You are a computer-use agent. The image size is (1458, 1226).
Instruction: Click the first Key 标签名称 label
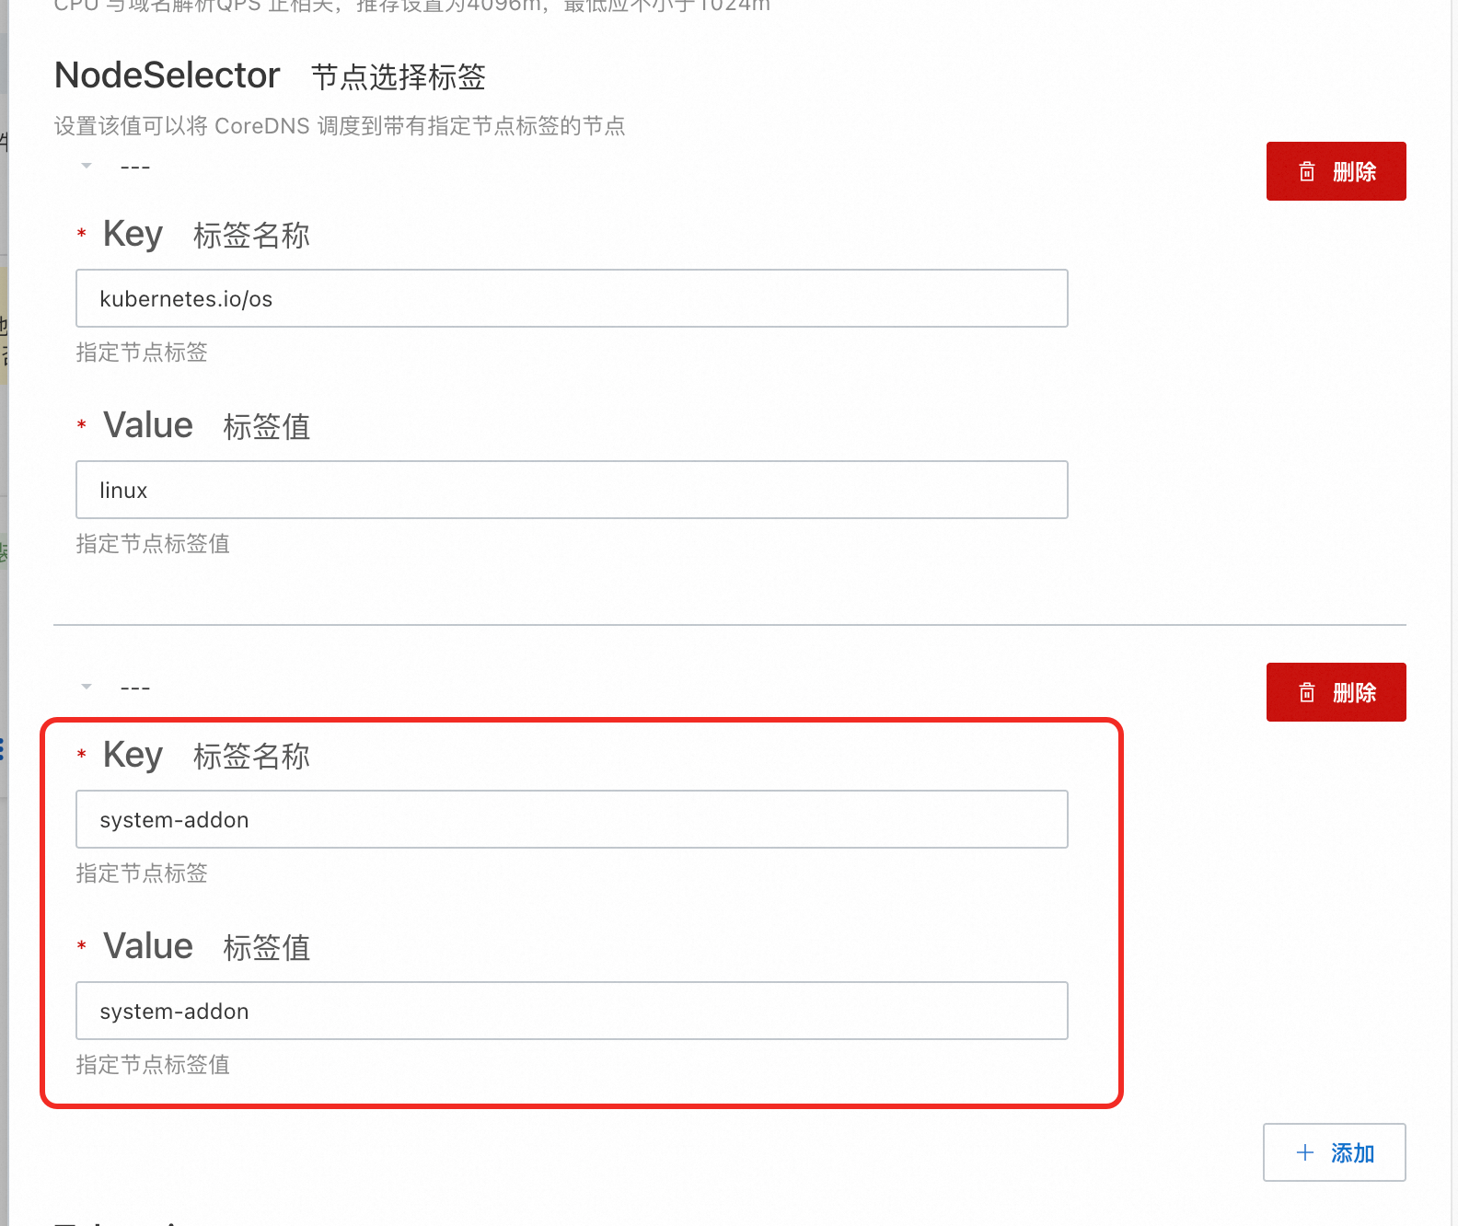click(x=206, y=235)
